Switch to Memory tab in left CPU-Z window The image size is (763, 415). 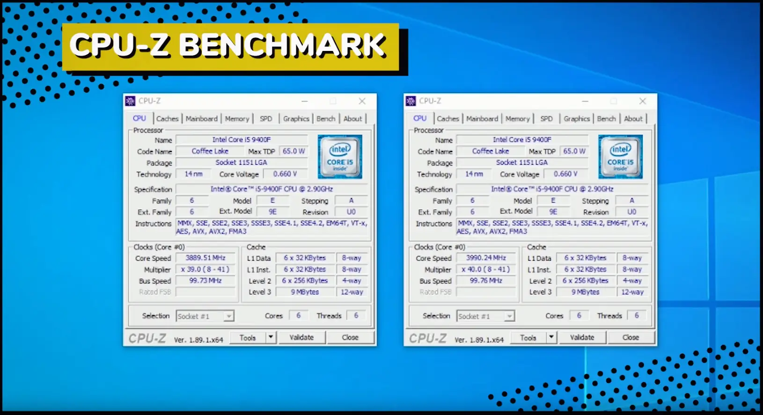pyautogui.click(x=237, y=119)
